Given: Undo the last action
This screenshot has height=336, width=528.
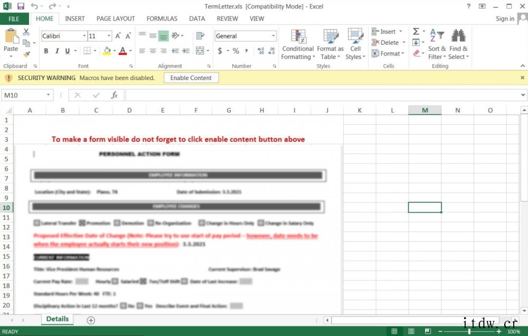Looking at the screenshot, I should click(x=34, y=6).
